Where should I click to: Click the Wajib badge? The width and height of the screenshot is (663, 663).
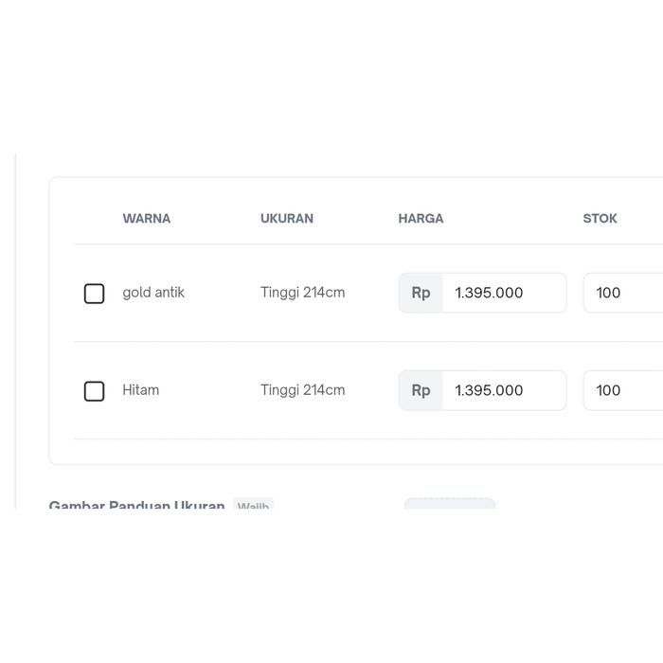pyautogui.click(x=253, y=506)
